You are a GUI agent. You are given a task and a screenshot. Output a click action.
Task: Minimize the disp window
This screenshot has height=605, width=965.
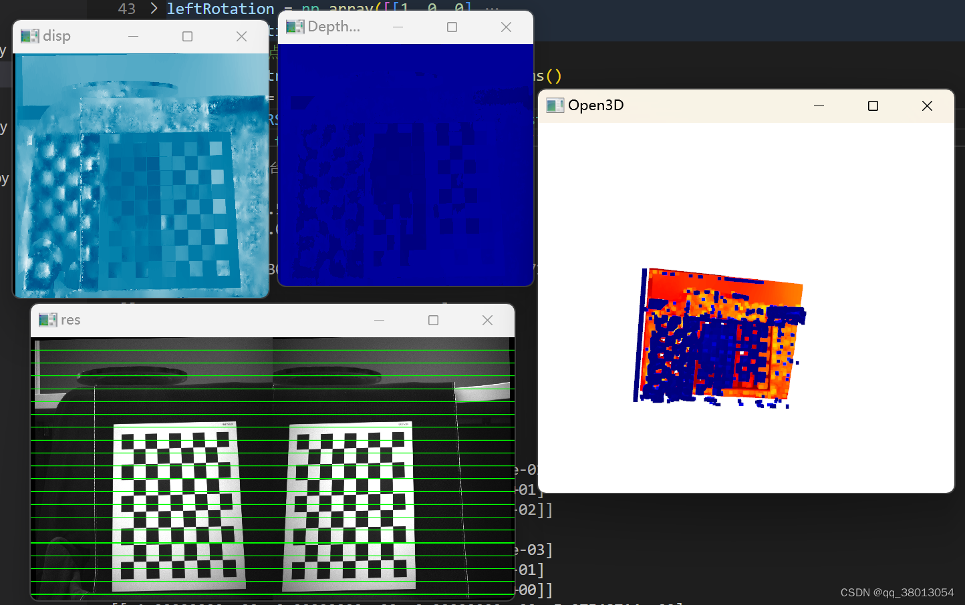133,36
